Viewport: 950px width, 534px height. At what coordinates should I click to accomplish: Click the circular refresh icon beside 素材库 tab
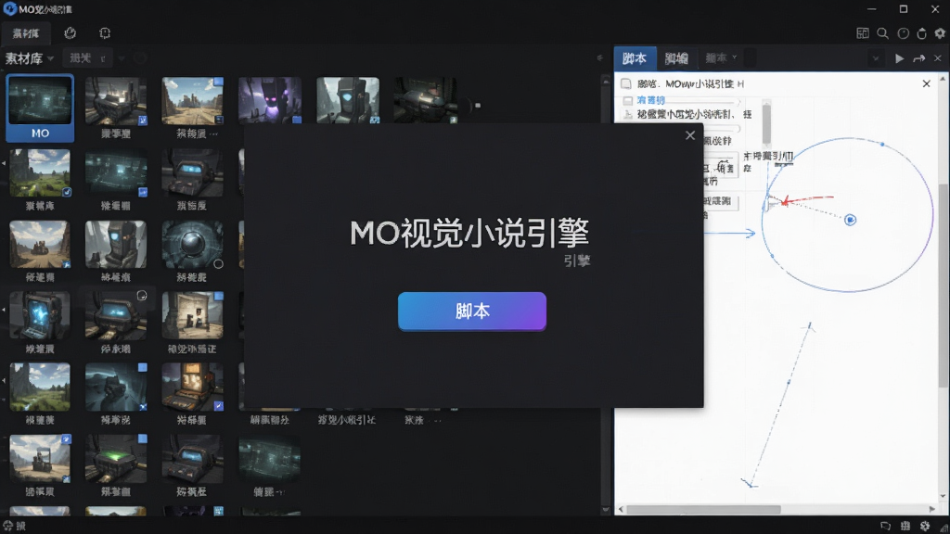[71, 33]
